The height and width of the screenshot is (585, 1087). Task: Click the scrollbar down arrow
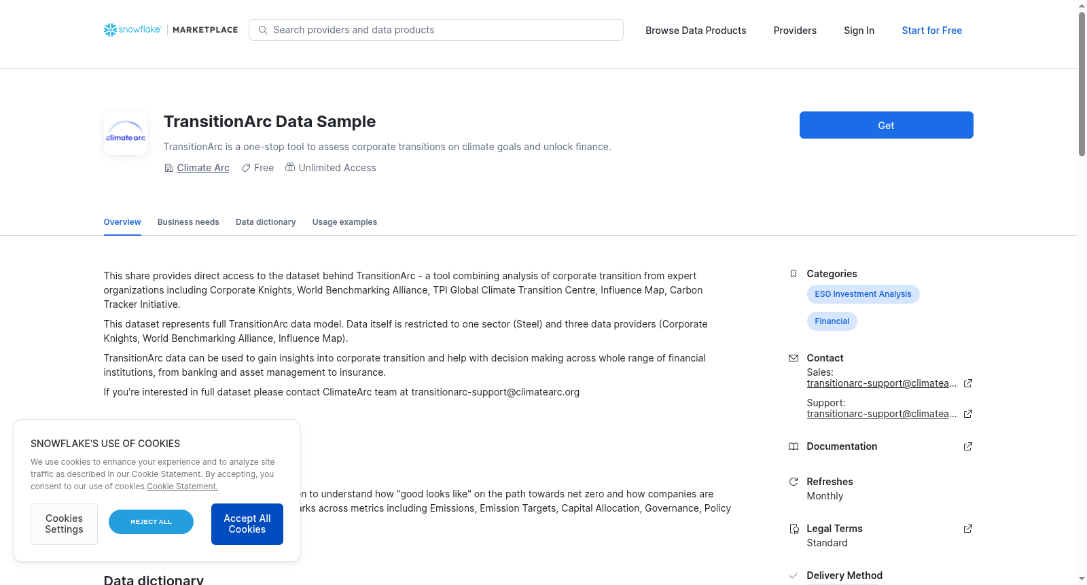click(1082, 579)
